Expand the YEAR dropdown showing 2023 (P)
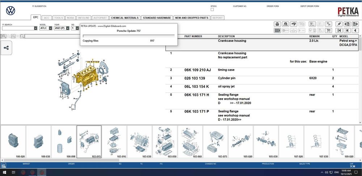362x176 pixels. (68, 28)
